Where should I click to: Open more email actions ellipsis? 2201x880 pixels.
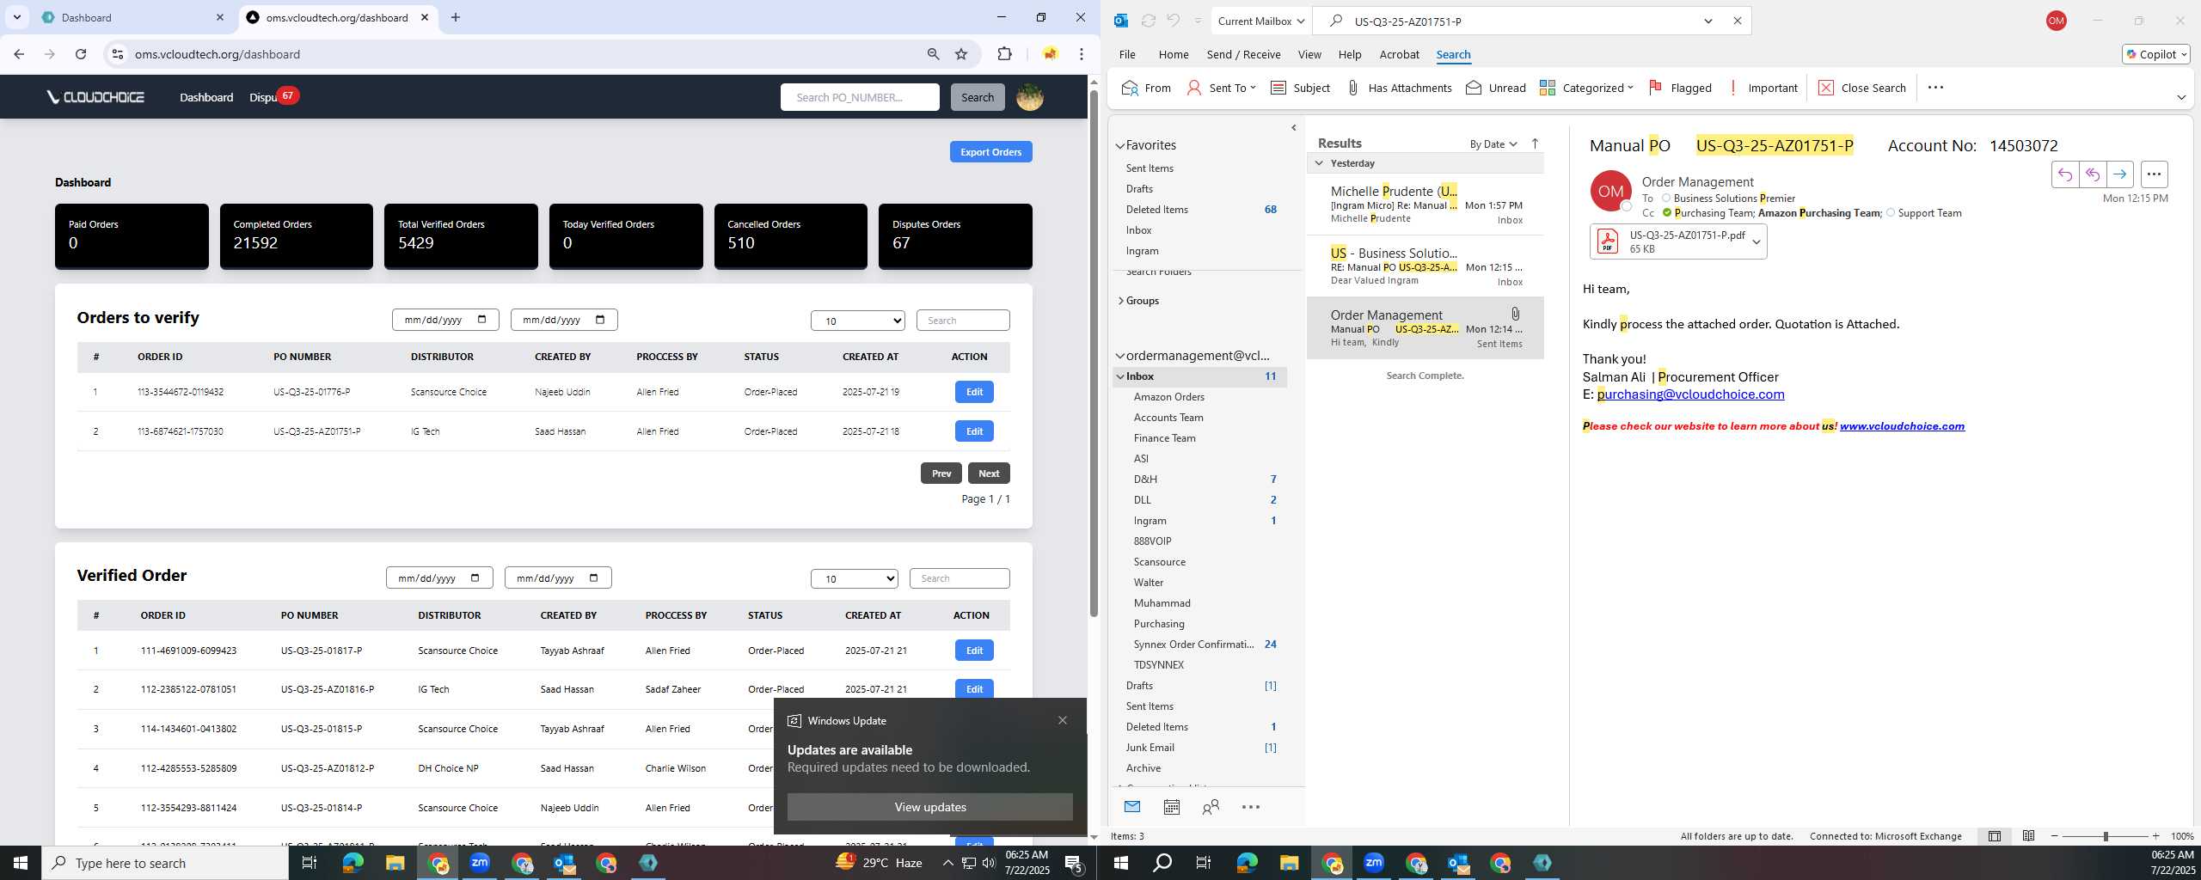point(2154,174)
